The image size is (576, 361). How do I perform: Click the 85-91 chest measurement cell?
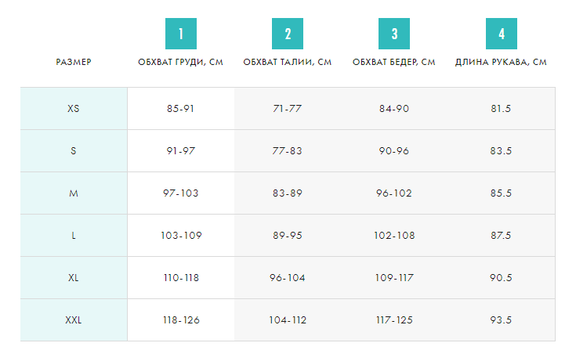click(180, 109)
